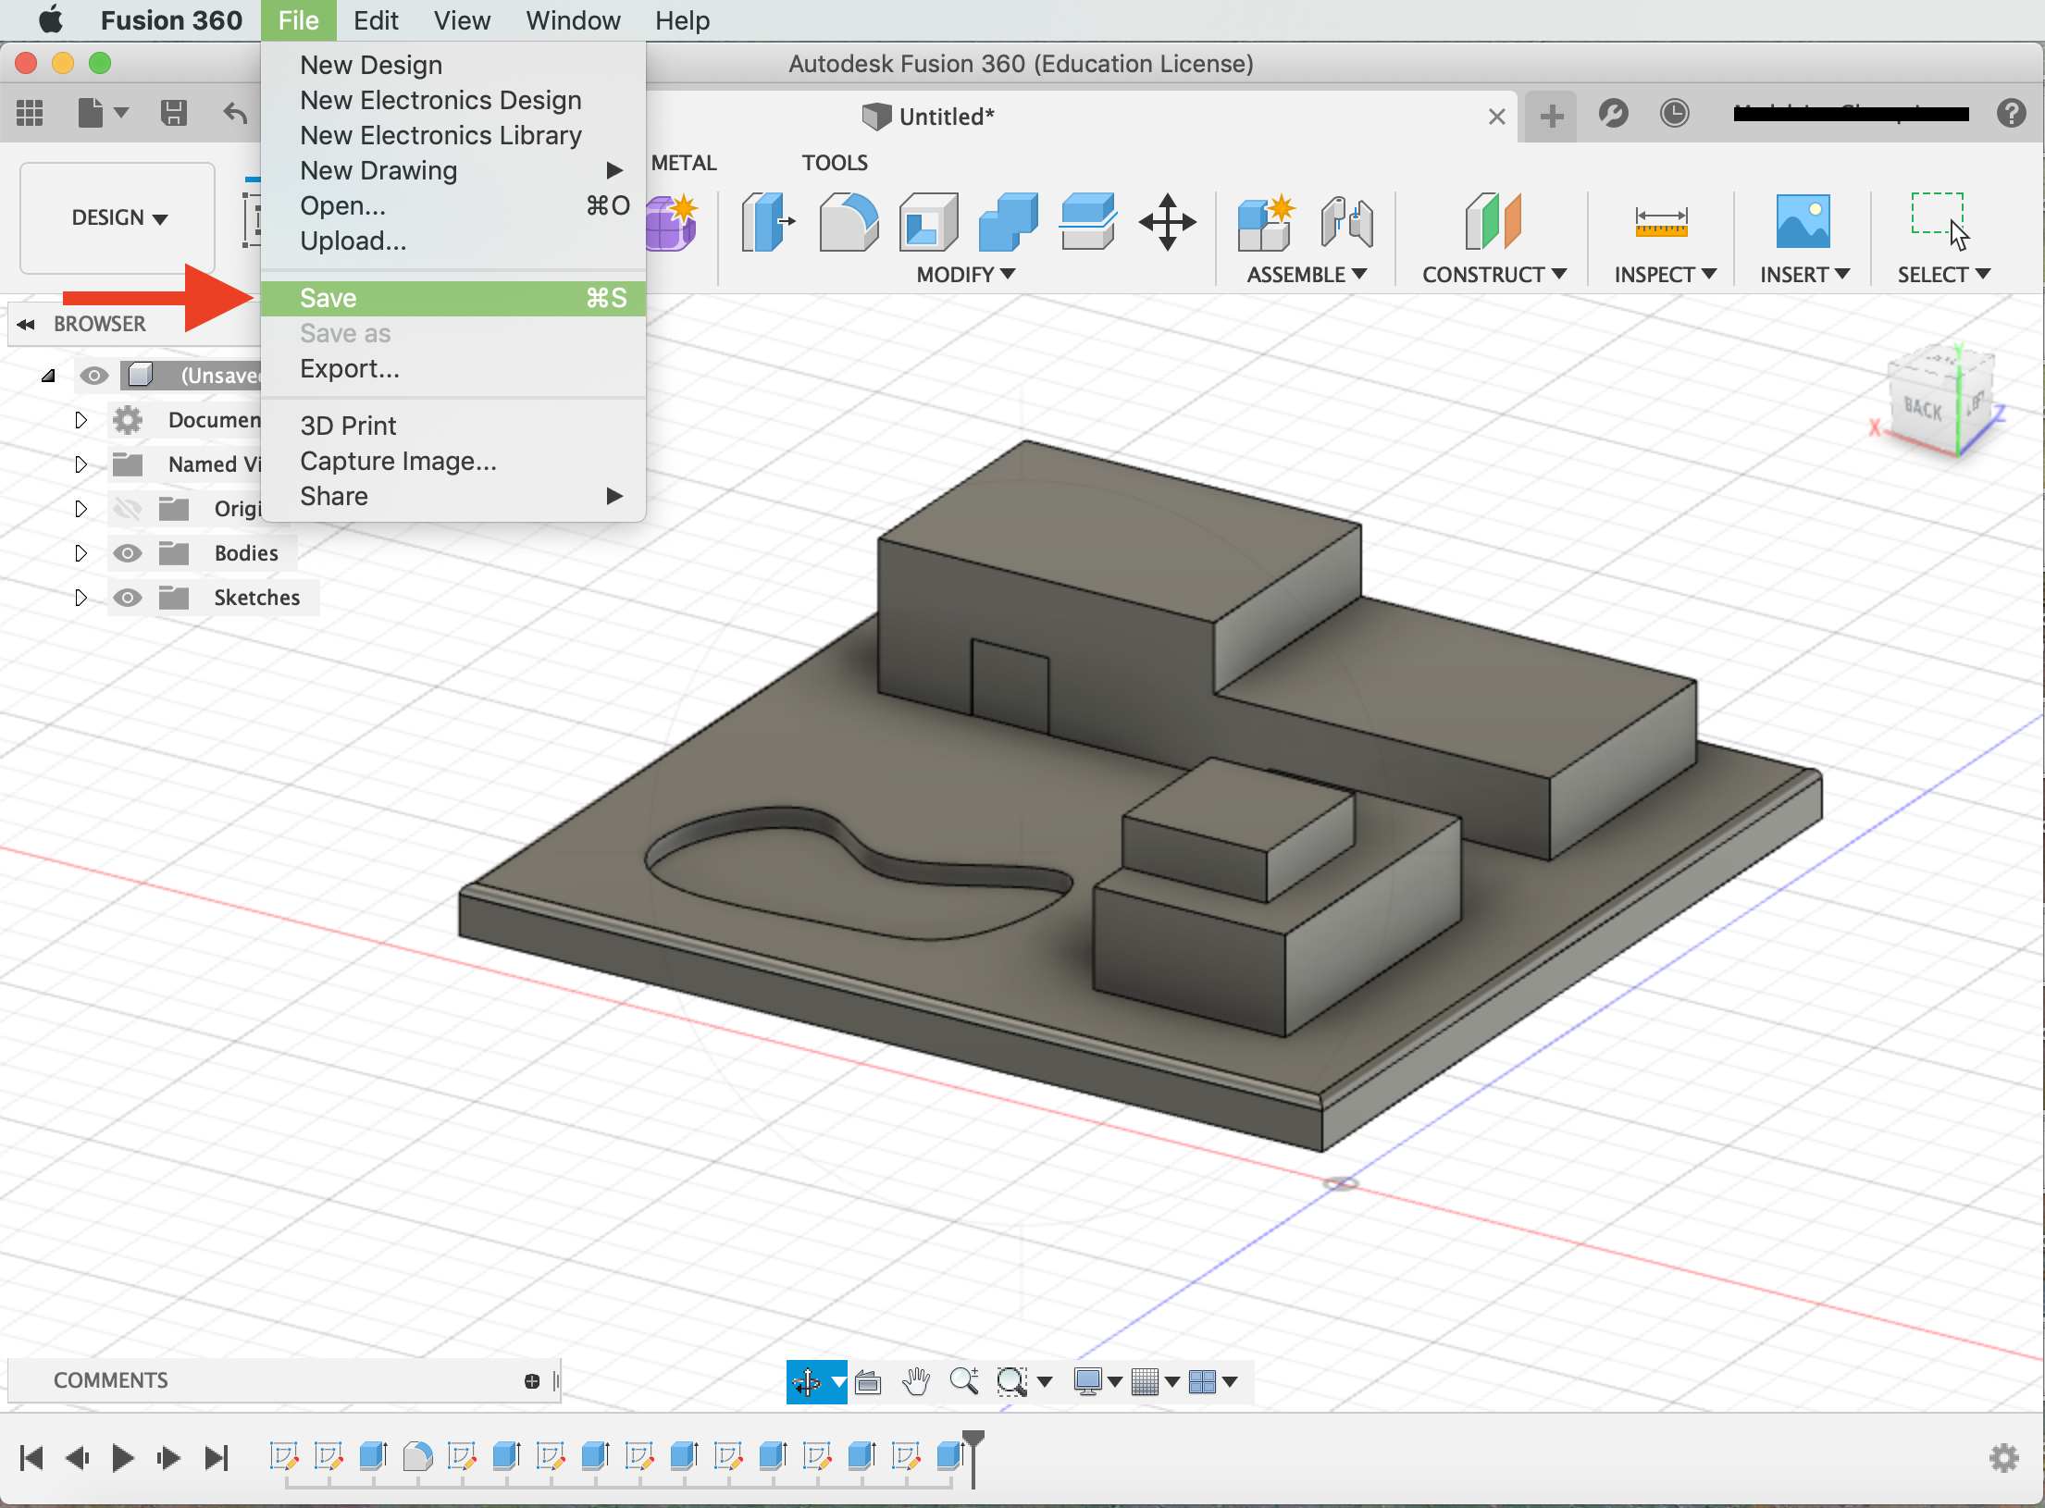Select the Shell tool icon
This screenshot has width=2045, height=1508.
point(928,222)
